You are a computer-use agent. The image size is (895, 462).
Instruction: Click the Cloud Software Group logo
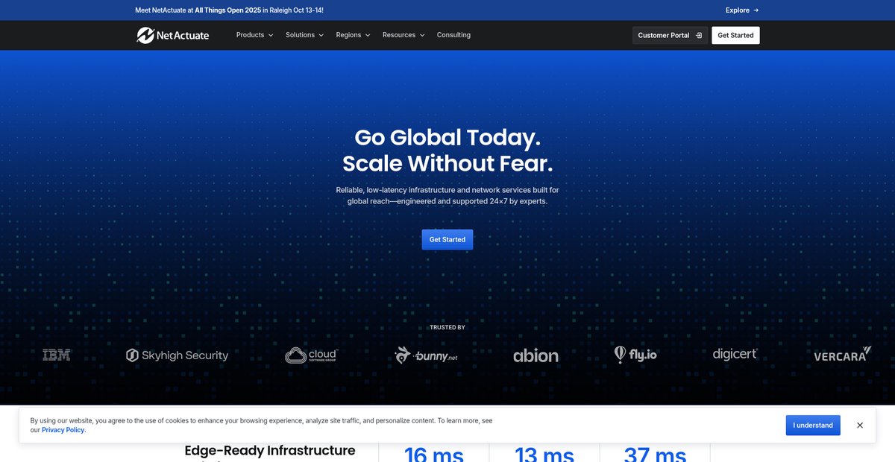click(312, 355)
